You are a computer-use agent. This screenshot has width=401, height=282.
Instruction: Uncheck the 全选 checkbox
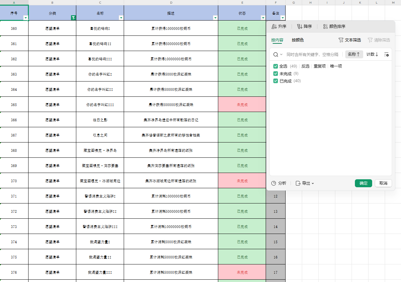pos(276,66)
